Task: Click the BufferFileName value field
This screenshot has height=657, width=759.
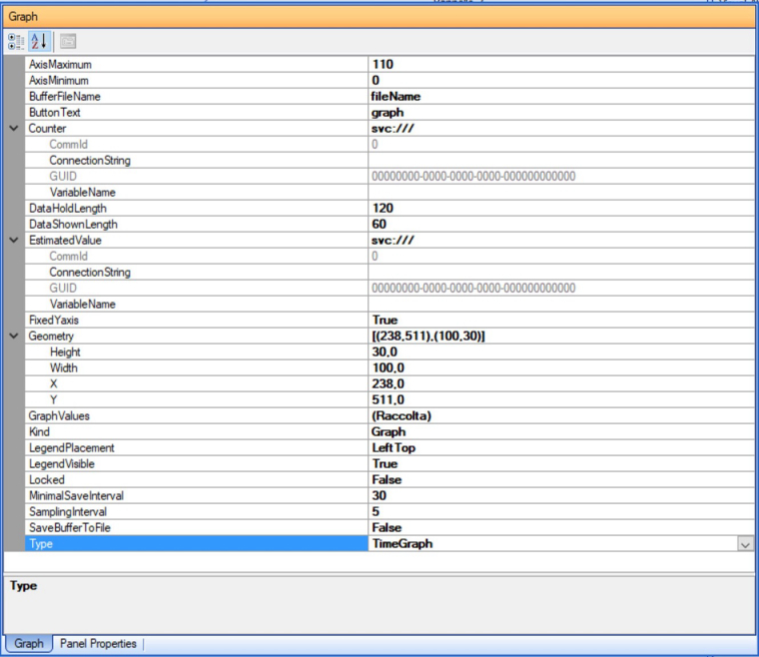Action: point(559,97)
